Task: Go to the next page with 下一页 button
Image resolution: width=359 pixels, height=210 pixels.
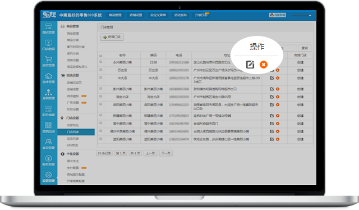Action: coord(166,153)
